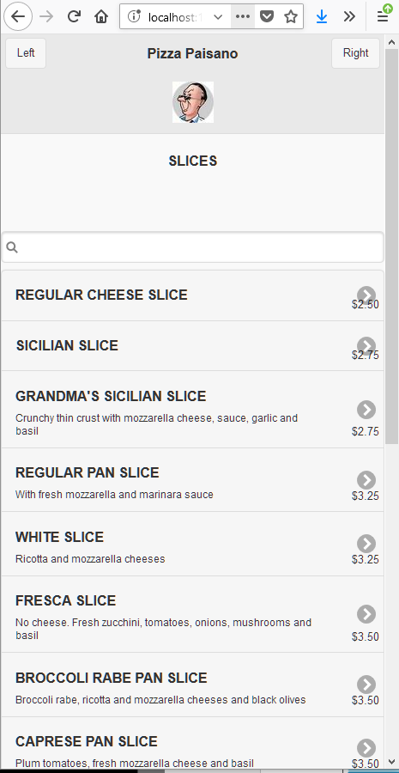Tap the Right header button
Viewport: 399px width, 773px height.
point(355,52)
